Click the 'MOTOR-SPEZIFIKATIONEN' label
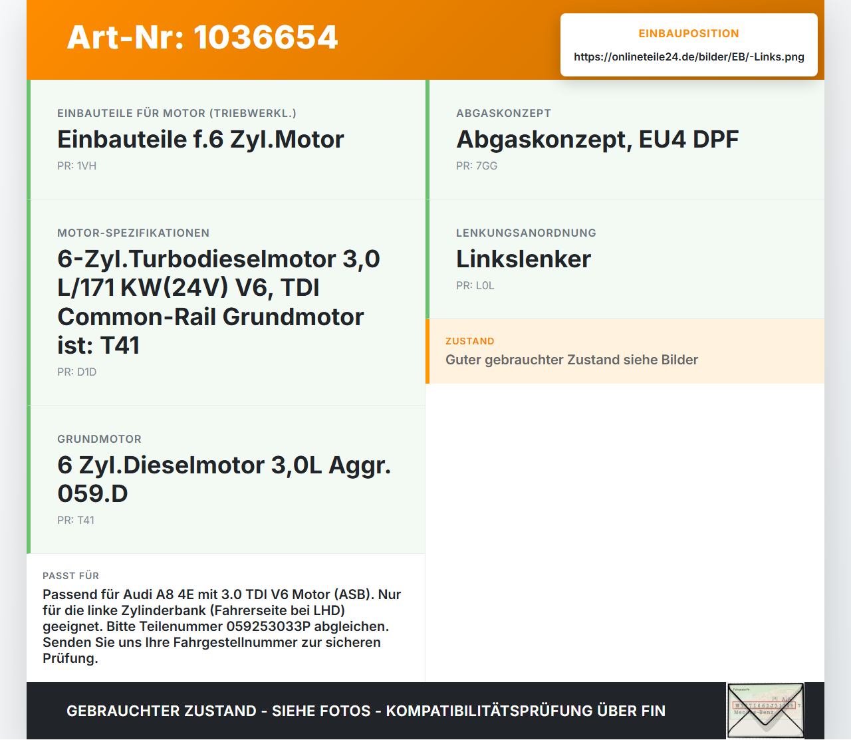 [133, 233]
